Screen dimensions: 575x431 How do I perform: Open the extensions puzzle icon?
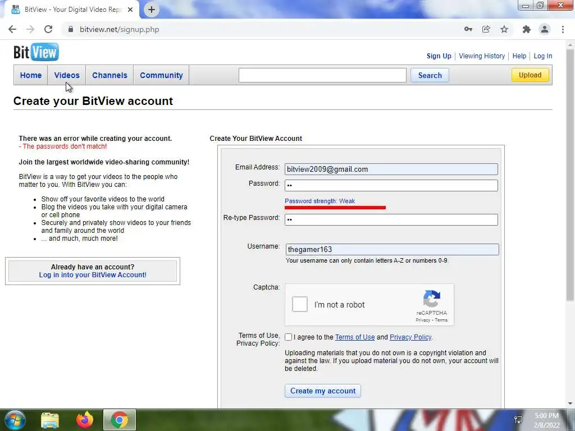click(x=527, y=29)
